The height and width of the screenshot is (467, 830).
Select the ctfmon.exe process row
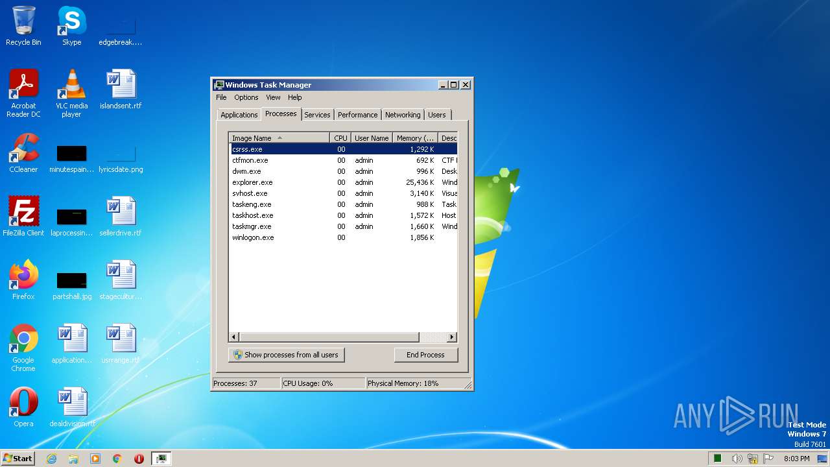click(343, 160)
